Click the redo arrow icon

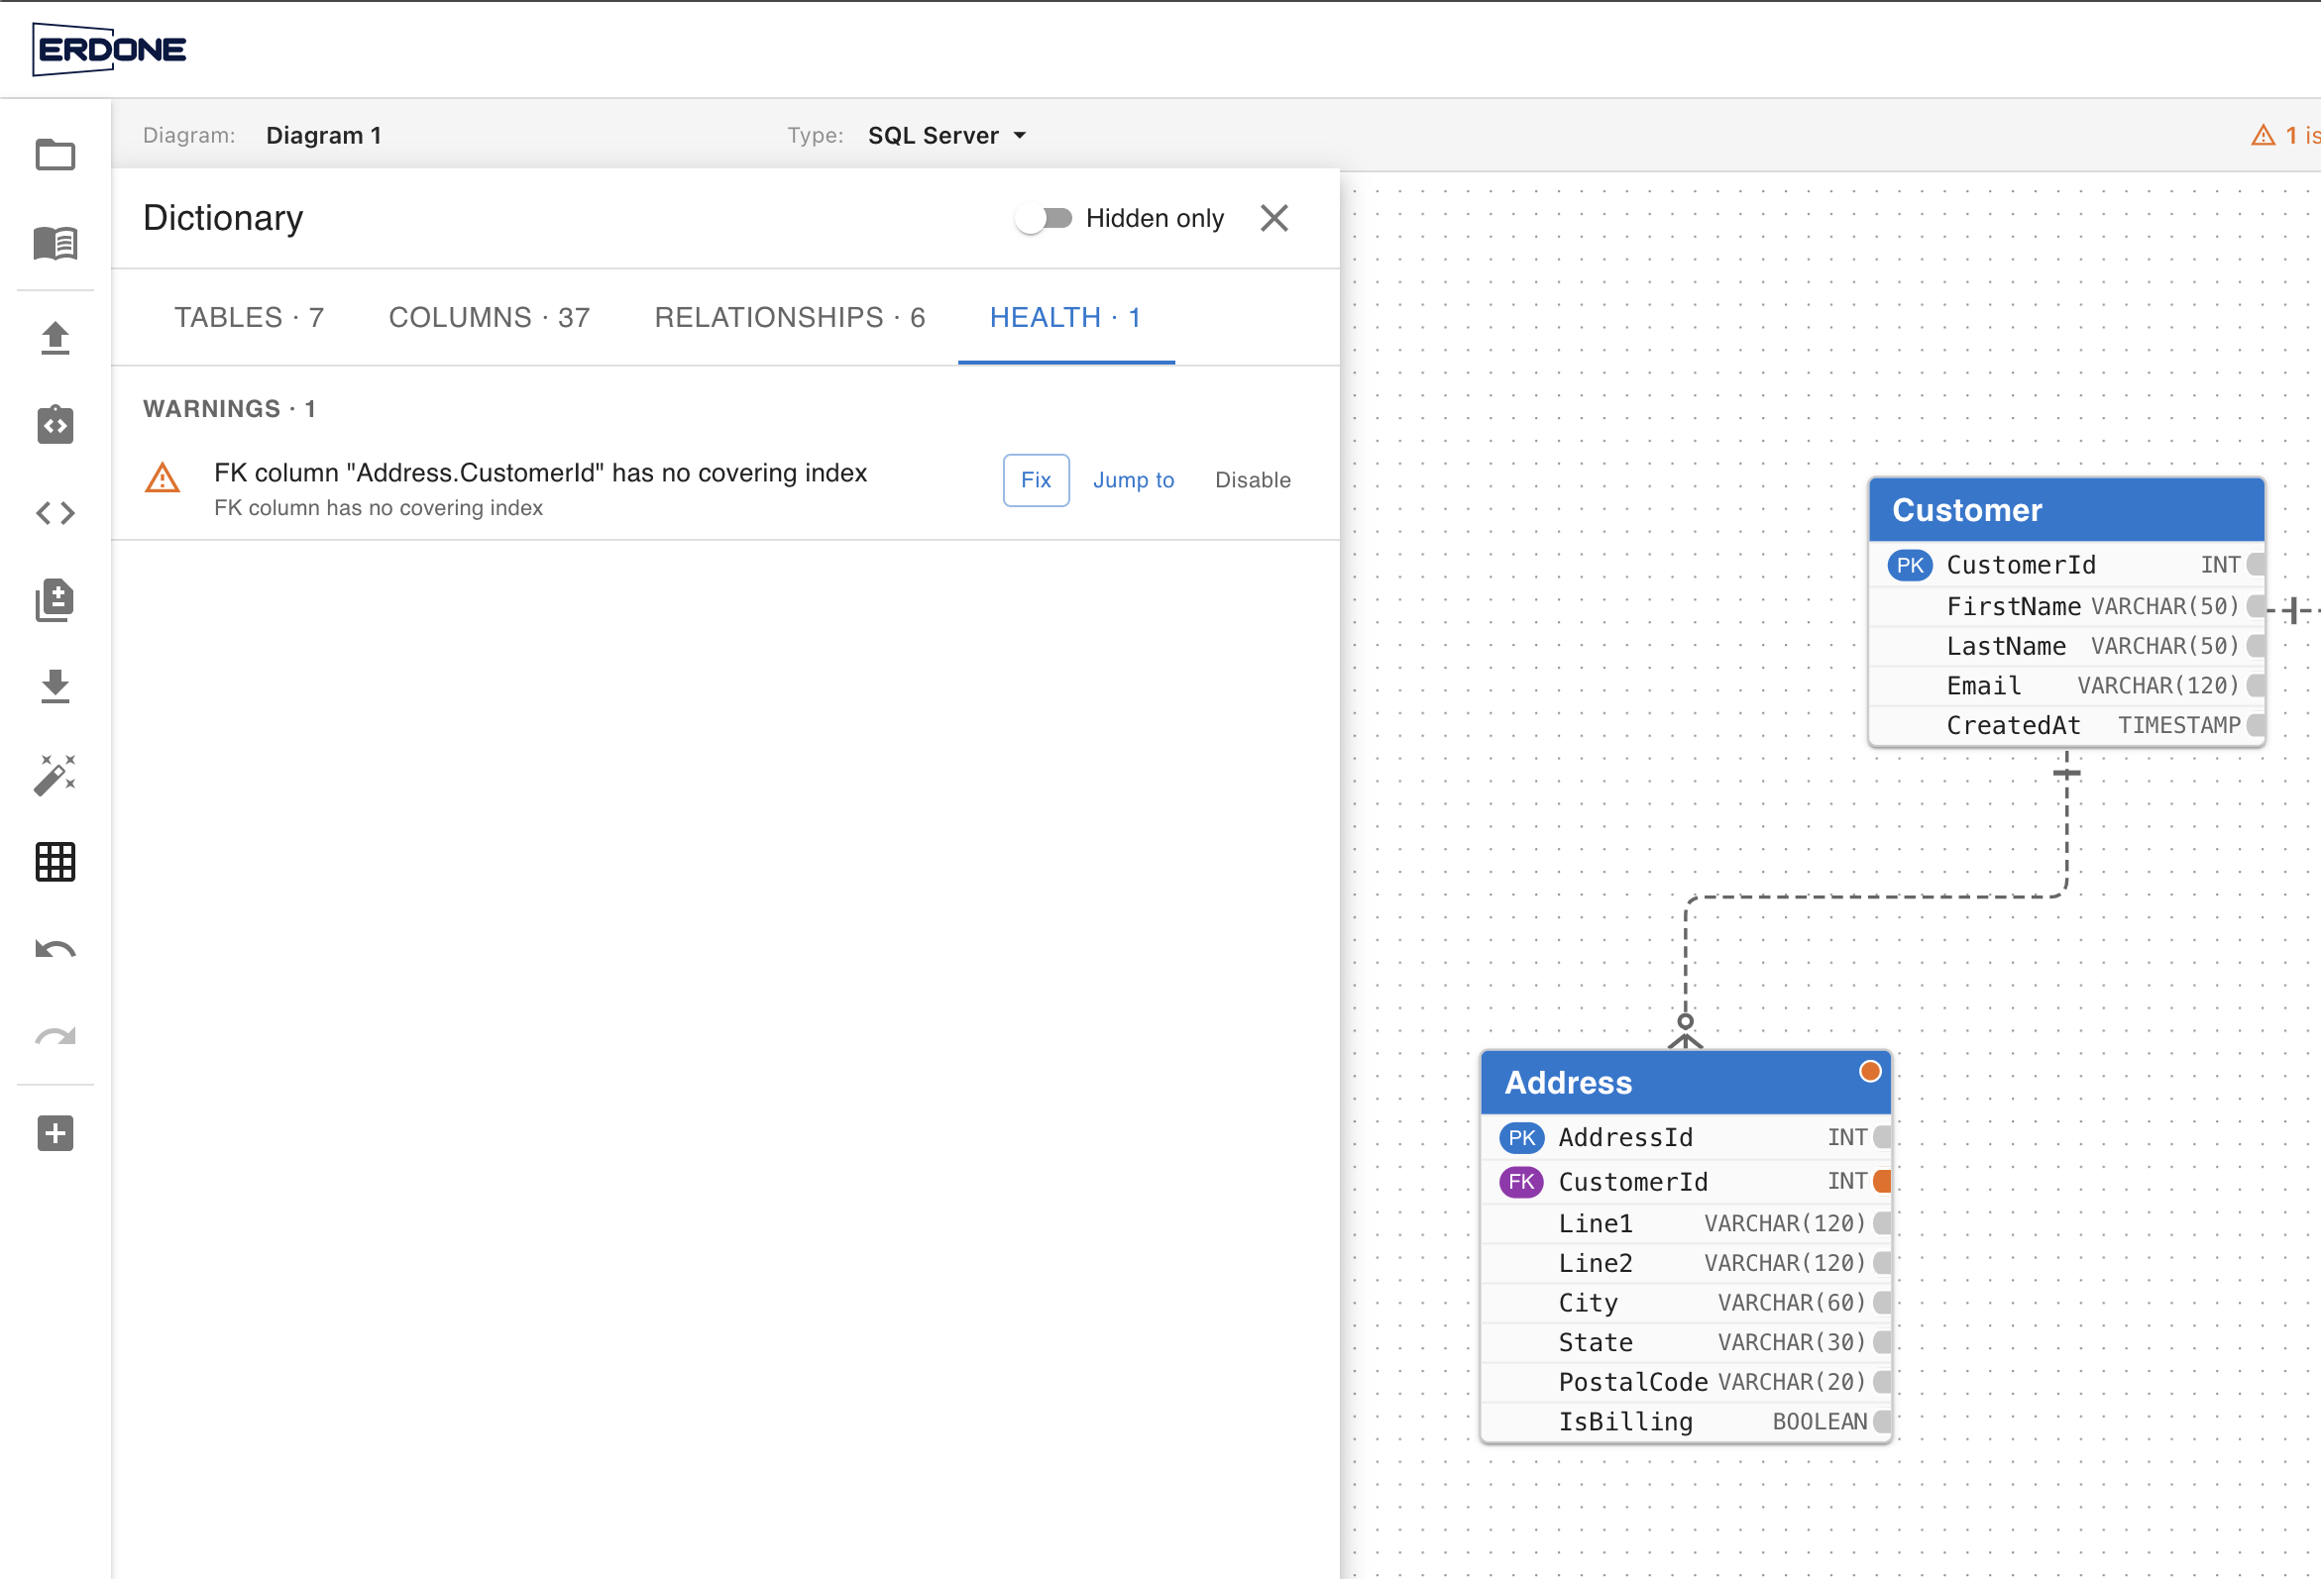coord(55,1037)
